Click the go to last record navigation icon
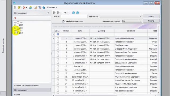 tap(78, 13)
